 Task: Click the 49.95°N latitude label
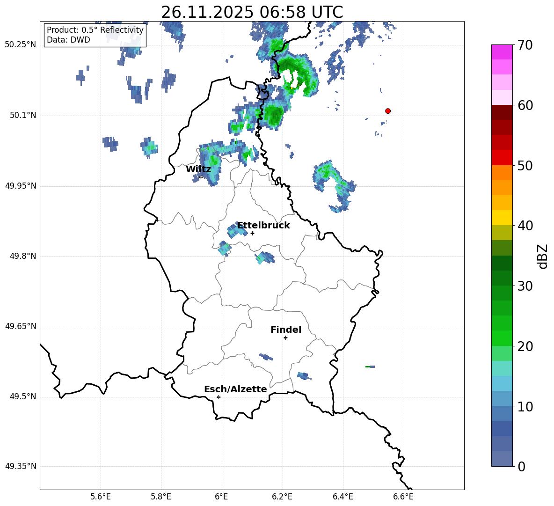click(21, 186)
